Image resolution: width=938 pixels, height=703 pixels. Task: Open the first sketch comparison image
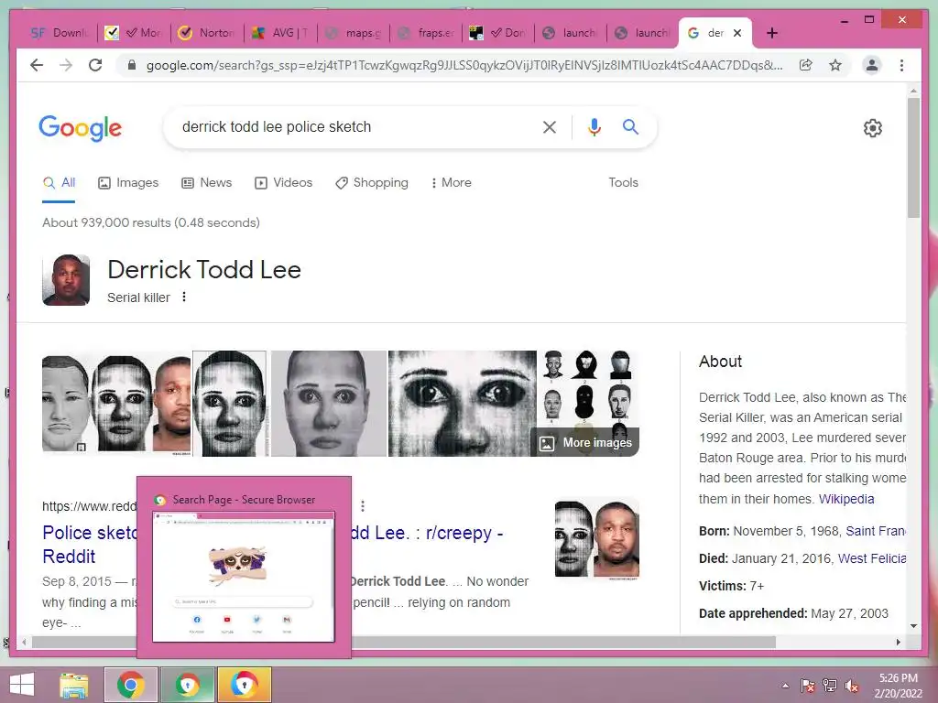click(x=116, y=404)
